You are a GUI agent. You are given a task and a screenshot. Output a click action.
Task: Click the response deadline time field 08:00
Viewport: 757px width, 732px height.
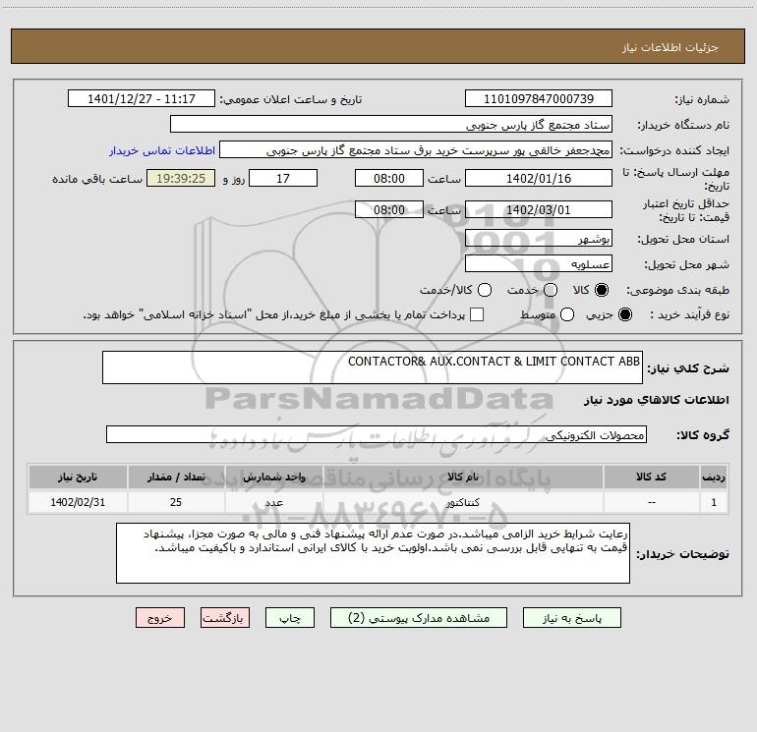[389, 179]
